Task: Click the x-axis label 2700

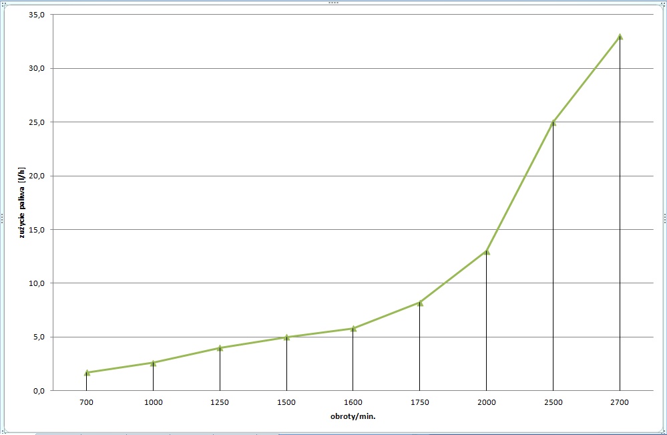Action: click(620, 402)
